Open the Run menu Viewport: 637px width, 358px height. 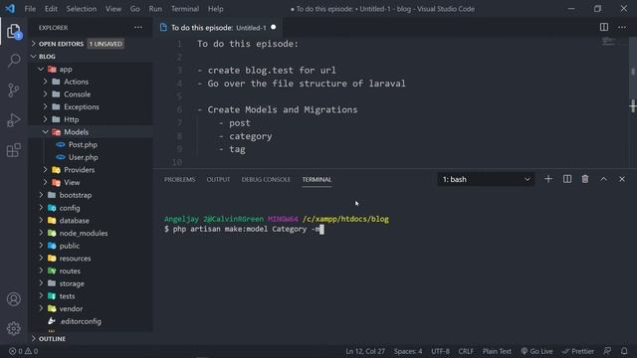pyautogui.click(x=155, y=9)
